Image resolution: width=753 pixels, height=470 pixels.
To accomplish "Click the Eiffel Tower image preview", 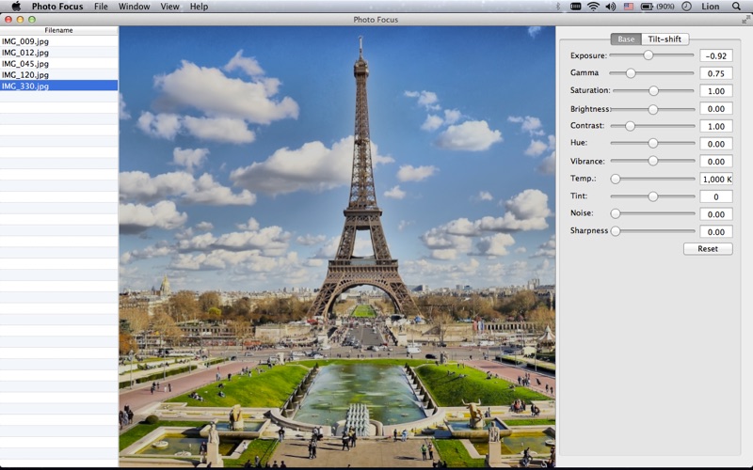I will (x=337, y=246).
